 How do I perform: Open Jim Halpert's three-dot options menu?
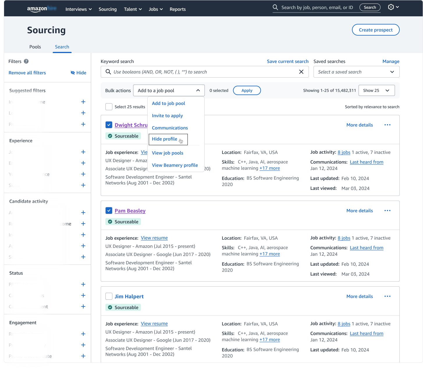point(387,296)
